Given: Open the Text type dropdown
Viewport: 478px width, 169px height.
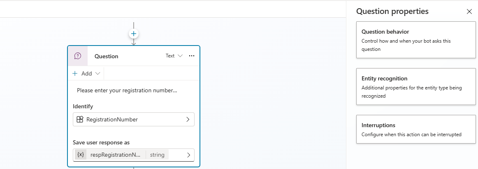Looking at the screenshot, I should click(174, 56).
